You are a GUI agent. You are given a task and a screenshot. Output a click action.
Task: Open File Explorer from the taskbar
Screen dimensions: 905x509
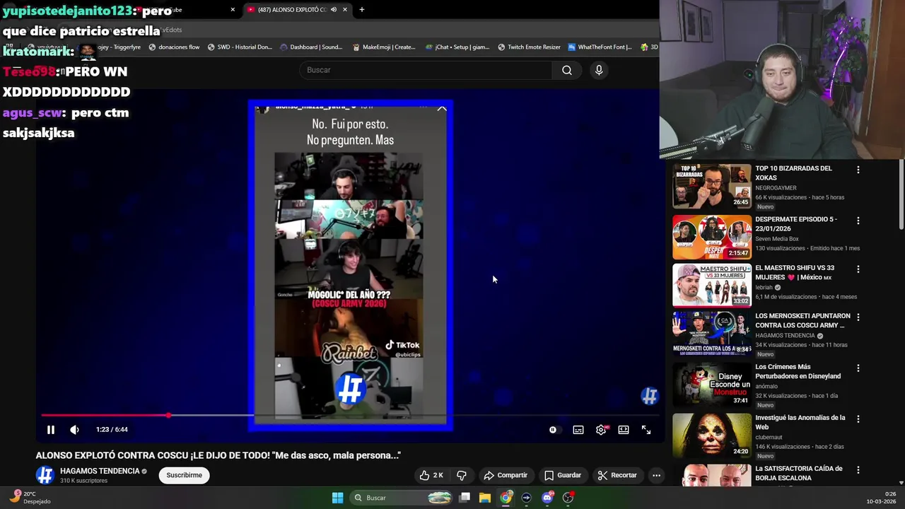tap(485, 498)
